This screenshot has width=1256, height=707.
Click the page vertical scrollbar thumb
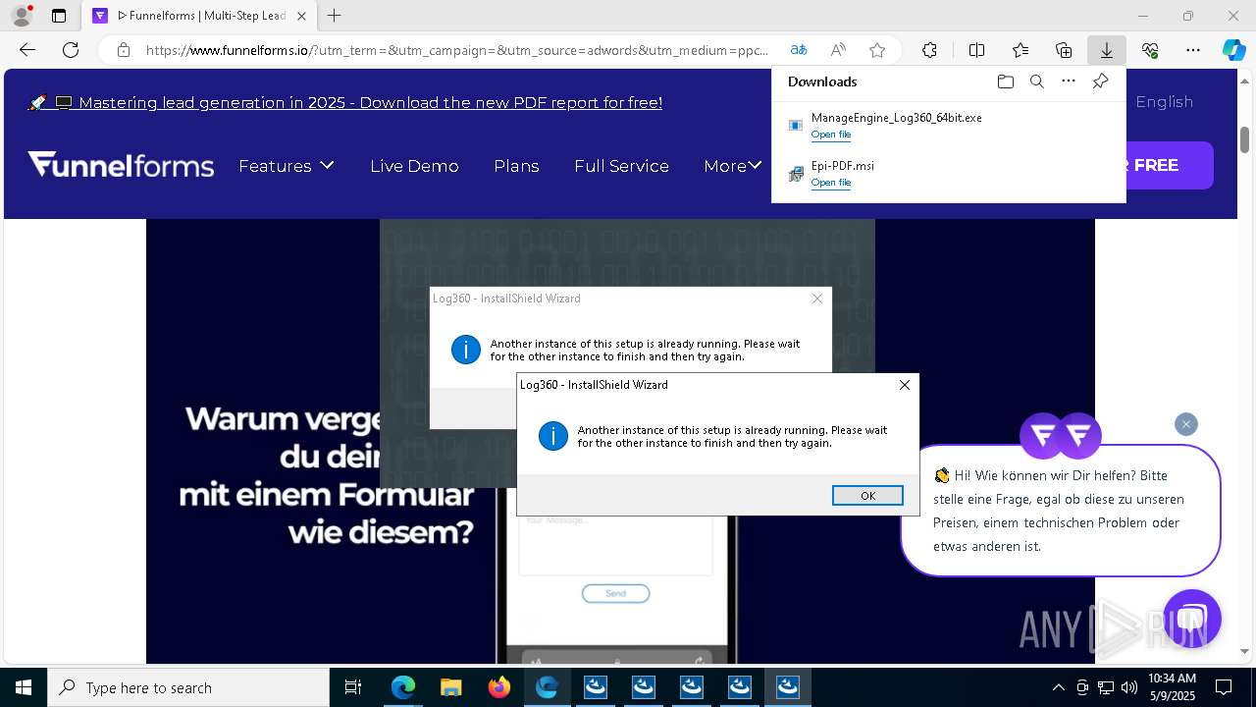click(1245, 140)
